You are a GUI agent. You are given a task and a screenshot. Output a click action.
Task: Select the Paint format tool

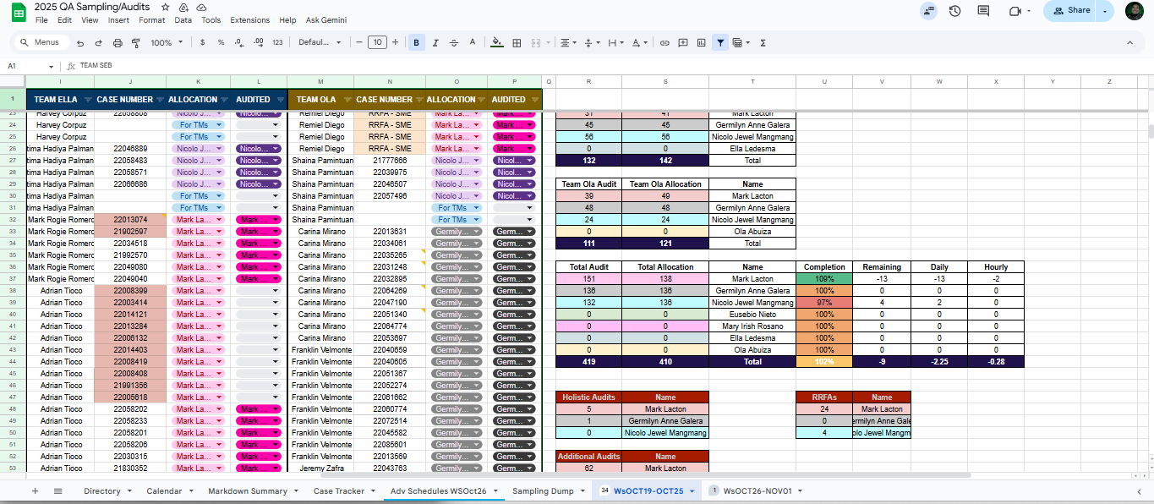(x=136, y=42)
